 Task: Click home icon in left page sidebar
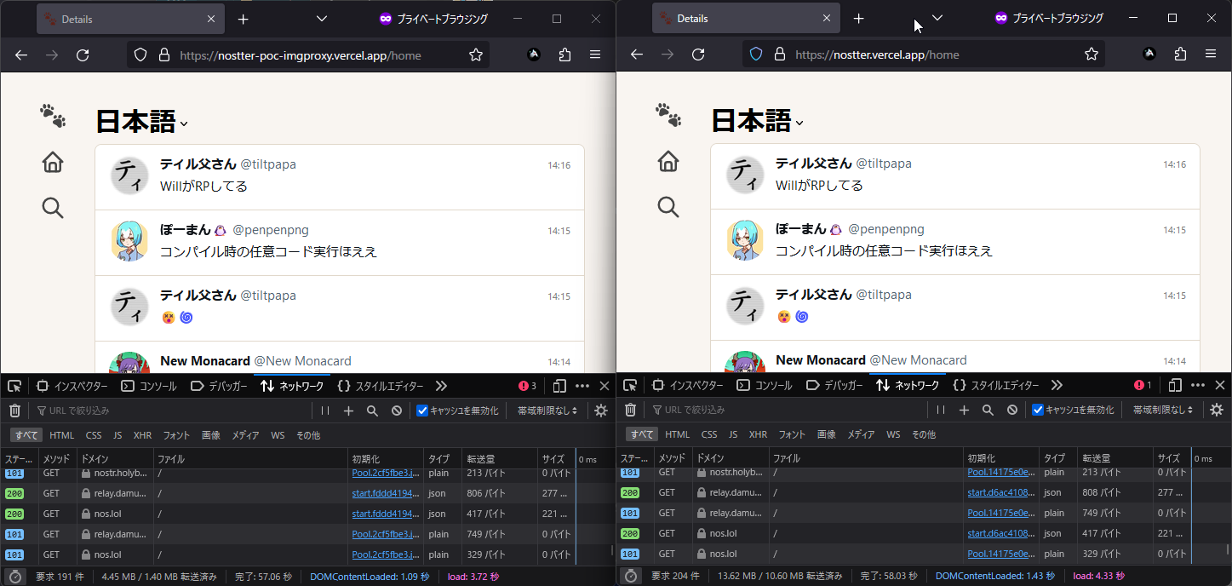[x=53, y=162]
